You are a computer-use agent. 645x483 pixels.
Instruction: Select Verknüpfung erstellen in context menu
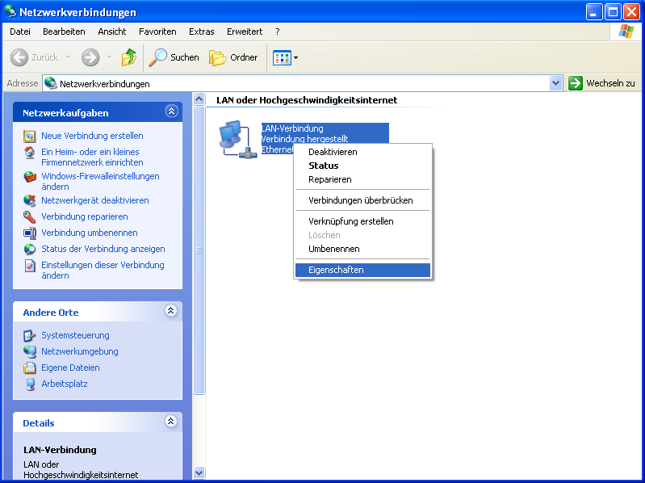pyautogui.click(x=362, y=221)
